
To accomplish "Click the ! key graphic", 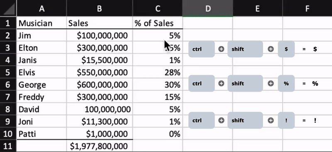I will (286, 120).
